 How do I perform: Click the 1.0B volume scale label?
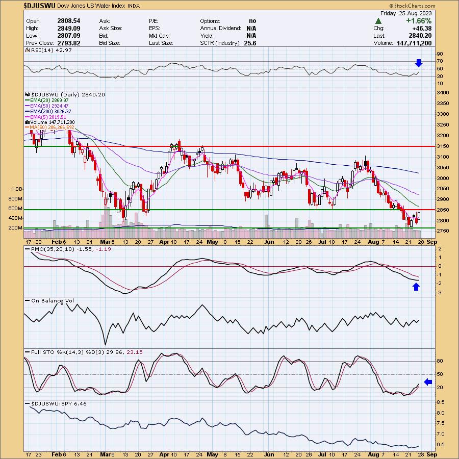(17, 189)
